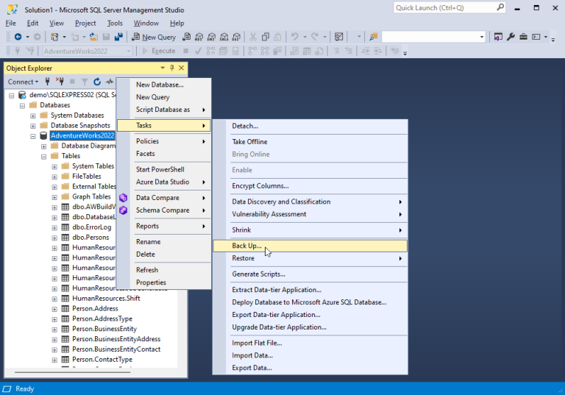Open the Tools menu
This screenshot has height=395, width=565.
pos(115,23)
